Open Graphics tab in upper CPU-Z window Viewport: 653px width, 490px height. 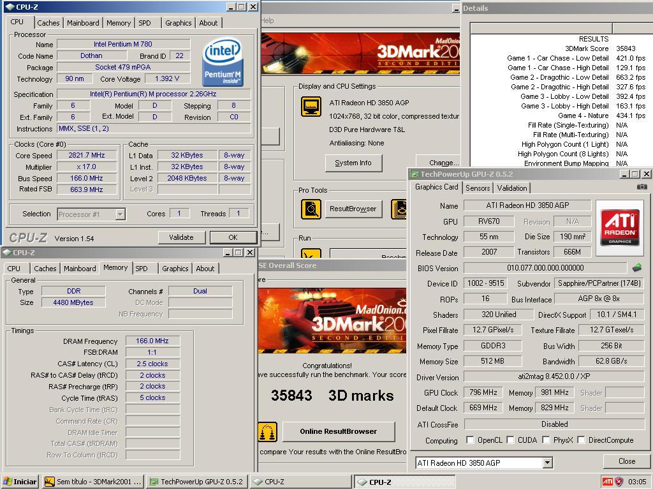pyautogui.click(x=179, y=23)
